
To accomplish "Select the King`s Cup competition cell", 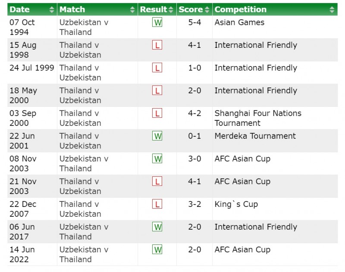I will point(236,204).
